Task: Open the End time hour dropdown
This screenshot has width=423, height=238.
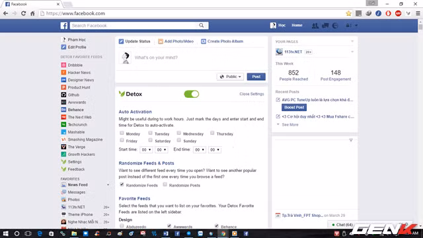Action: point(200,150)
